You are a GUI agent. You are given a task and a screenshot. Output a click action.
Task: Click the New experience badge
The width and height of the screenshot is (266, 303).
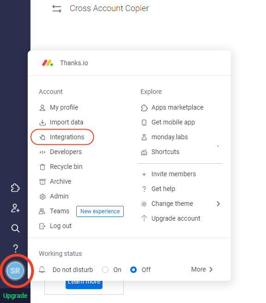pyautogui.click(x=100, y=211)
